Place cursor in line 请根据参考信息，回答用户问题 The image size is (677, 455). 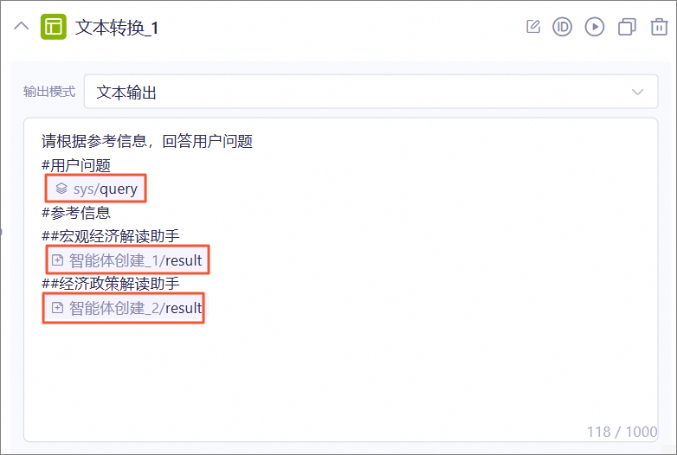(147, 141)
